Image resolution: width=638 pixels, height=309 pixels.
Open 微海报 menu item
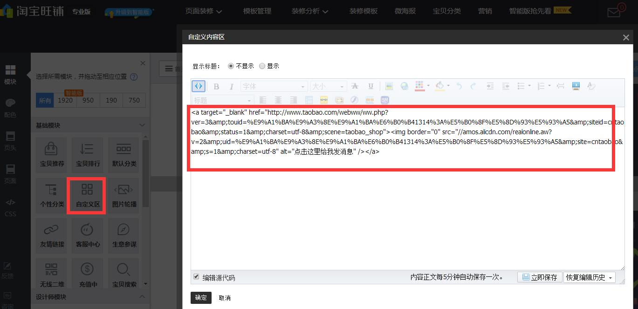click(x=405, y=11)
